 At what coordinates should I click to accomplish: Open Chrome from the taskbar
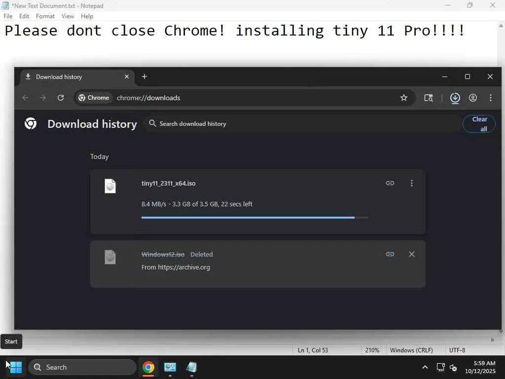148,367
